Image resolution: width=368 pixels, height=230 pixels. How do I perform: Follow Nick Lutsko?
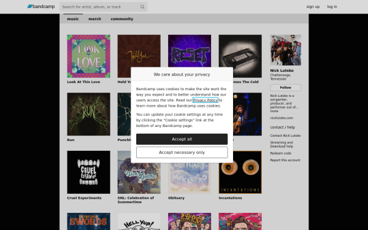(x=286, y=88)
